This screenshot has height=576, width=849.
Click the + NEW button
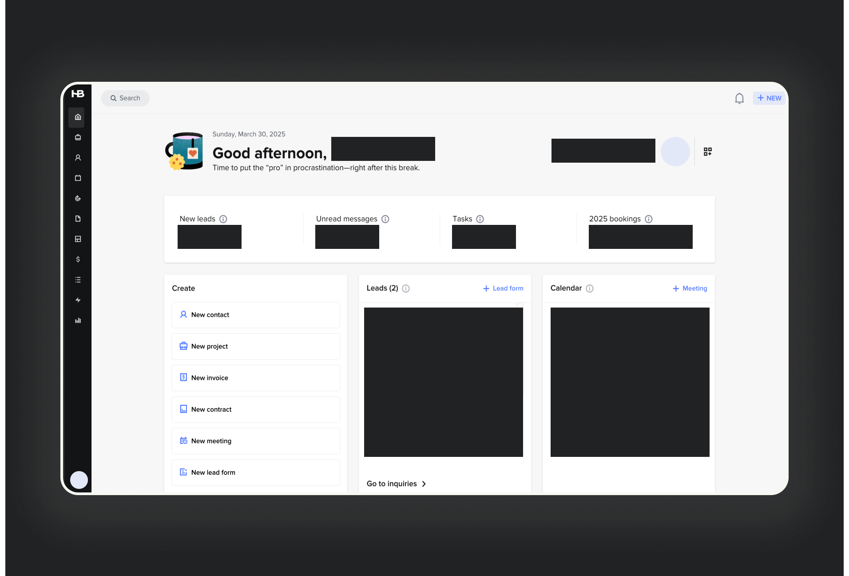(769, 98)
